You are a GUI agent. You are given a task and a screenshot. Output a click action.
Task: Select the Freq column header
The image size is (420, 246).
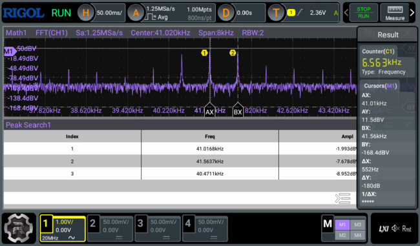[x=210, y=136]
